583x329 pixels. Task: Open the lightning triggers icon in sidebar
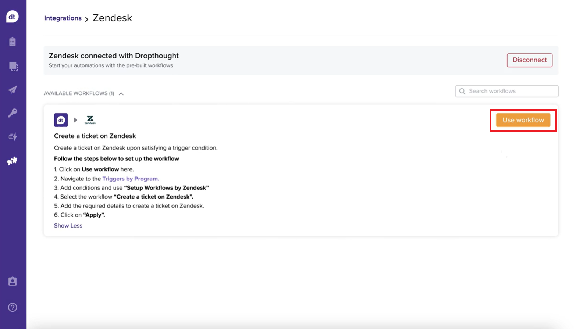tap(13, 137)
